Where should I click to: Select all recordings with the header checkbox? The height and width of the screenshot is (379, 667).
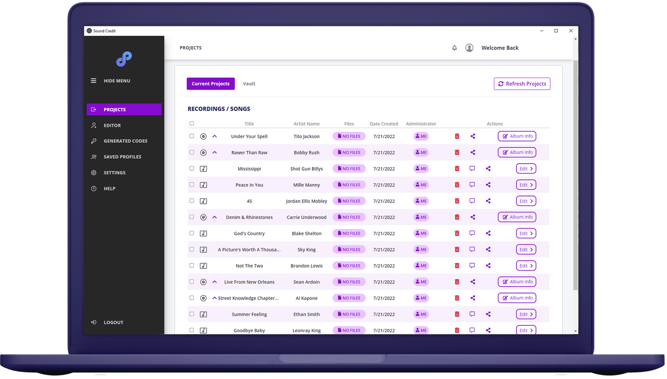coord(191,123)
